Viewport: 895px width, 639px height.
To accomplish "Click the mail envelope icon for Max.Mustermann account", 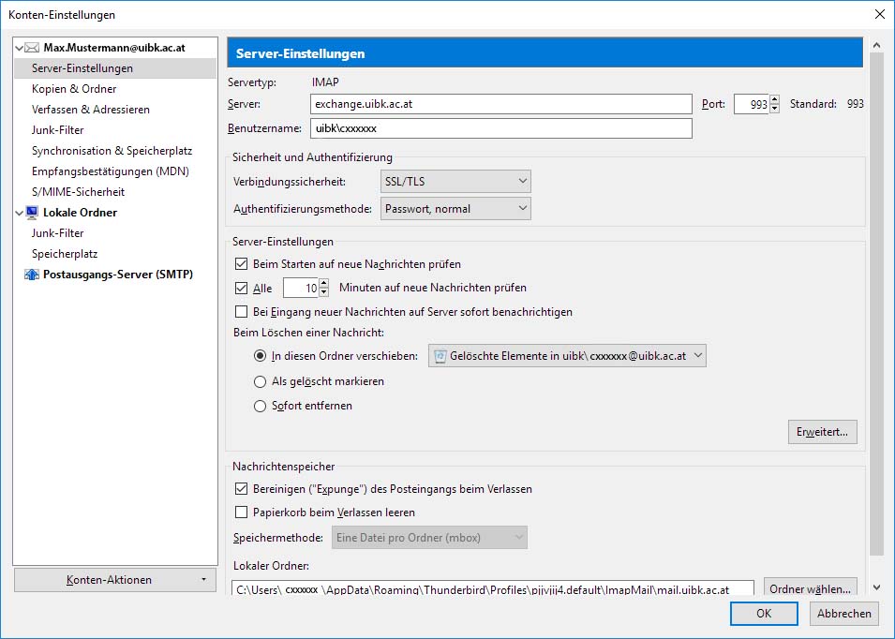I will point(33,48).
